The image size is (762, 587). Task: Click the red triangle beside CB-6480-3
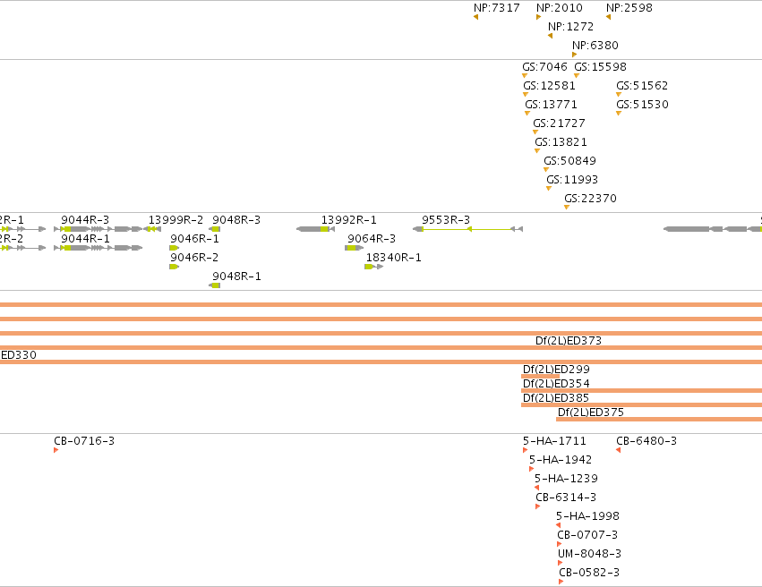coord(618,450)
